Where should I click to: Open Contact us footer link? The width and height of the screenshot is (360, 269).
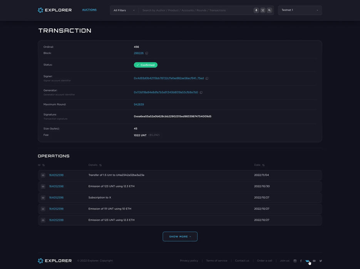pyautogui.click(x=242, y=261)
